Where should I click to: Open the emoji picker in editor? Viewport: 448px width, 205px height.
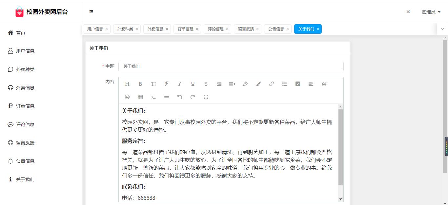127,97
